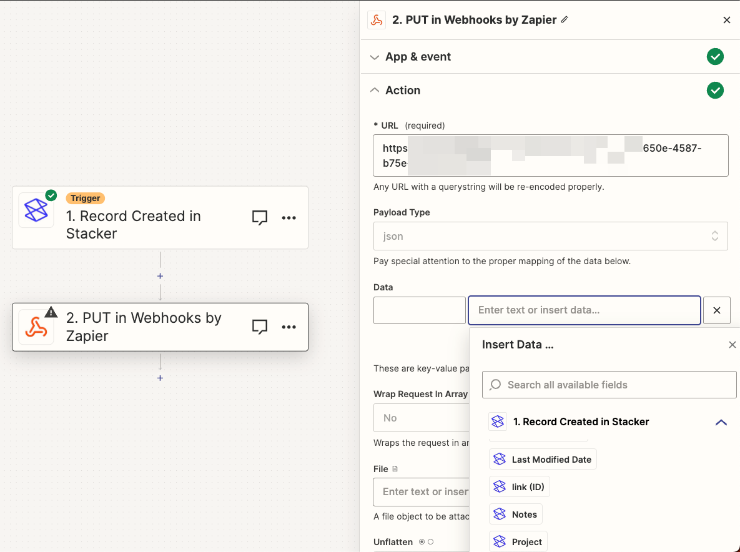The width and height of the screenshot is (740, 552).
Task: Click the panel title PUT in Webhooks
Action: (475, 20)
